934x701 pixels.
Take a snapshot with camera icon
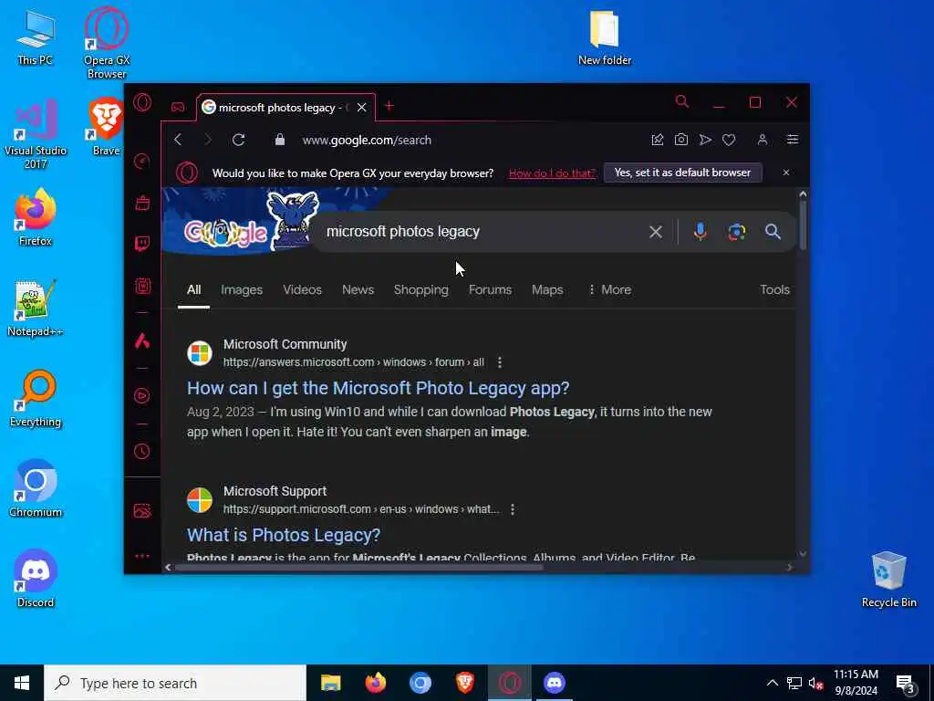(x=680, y=140)
